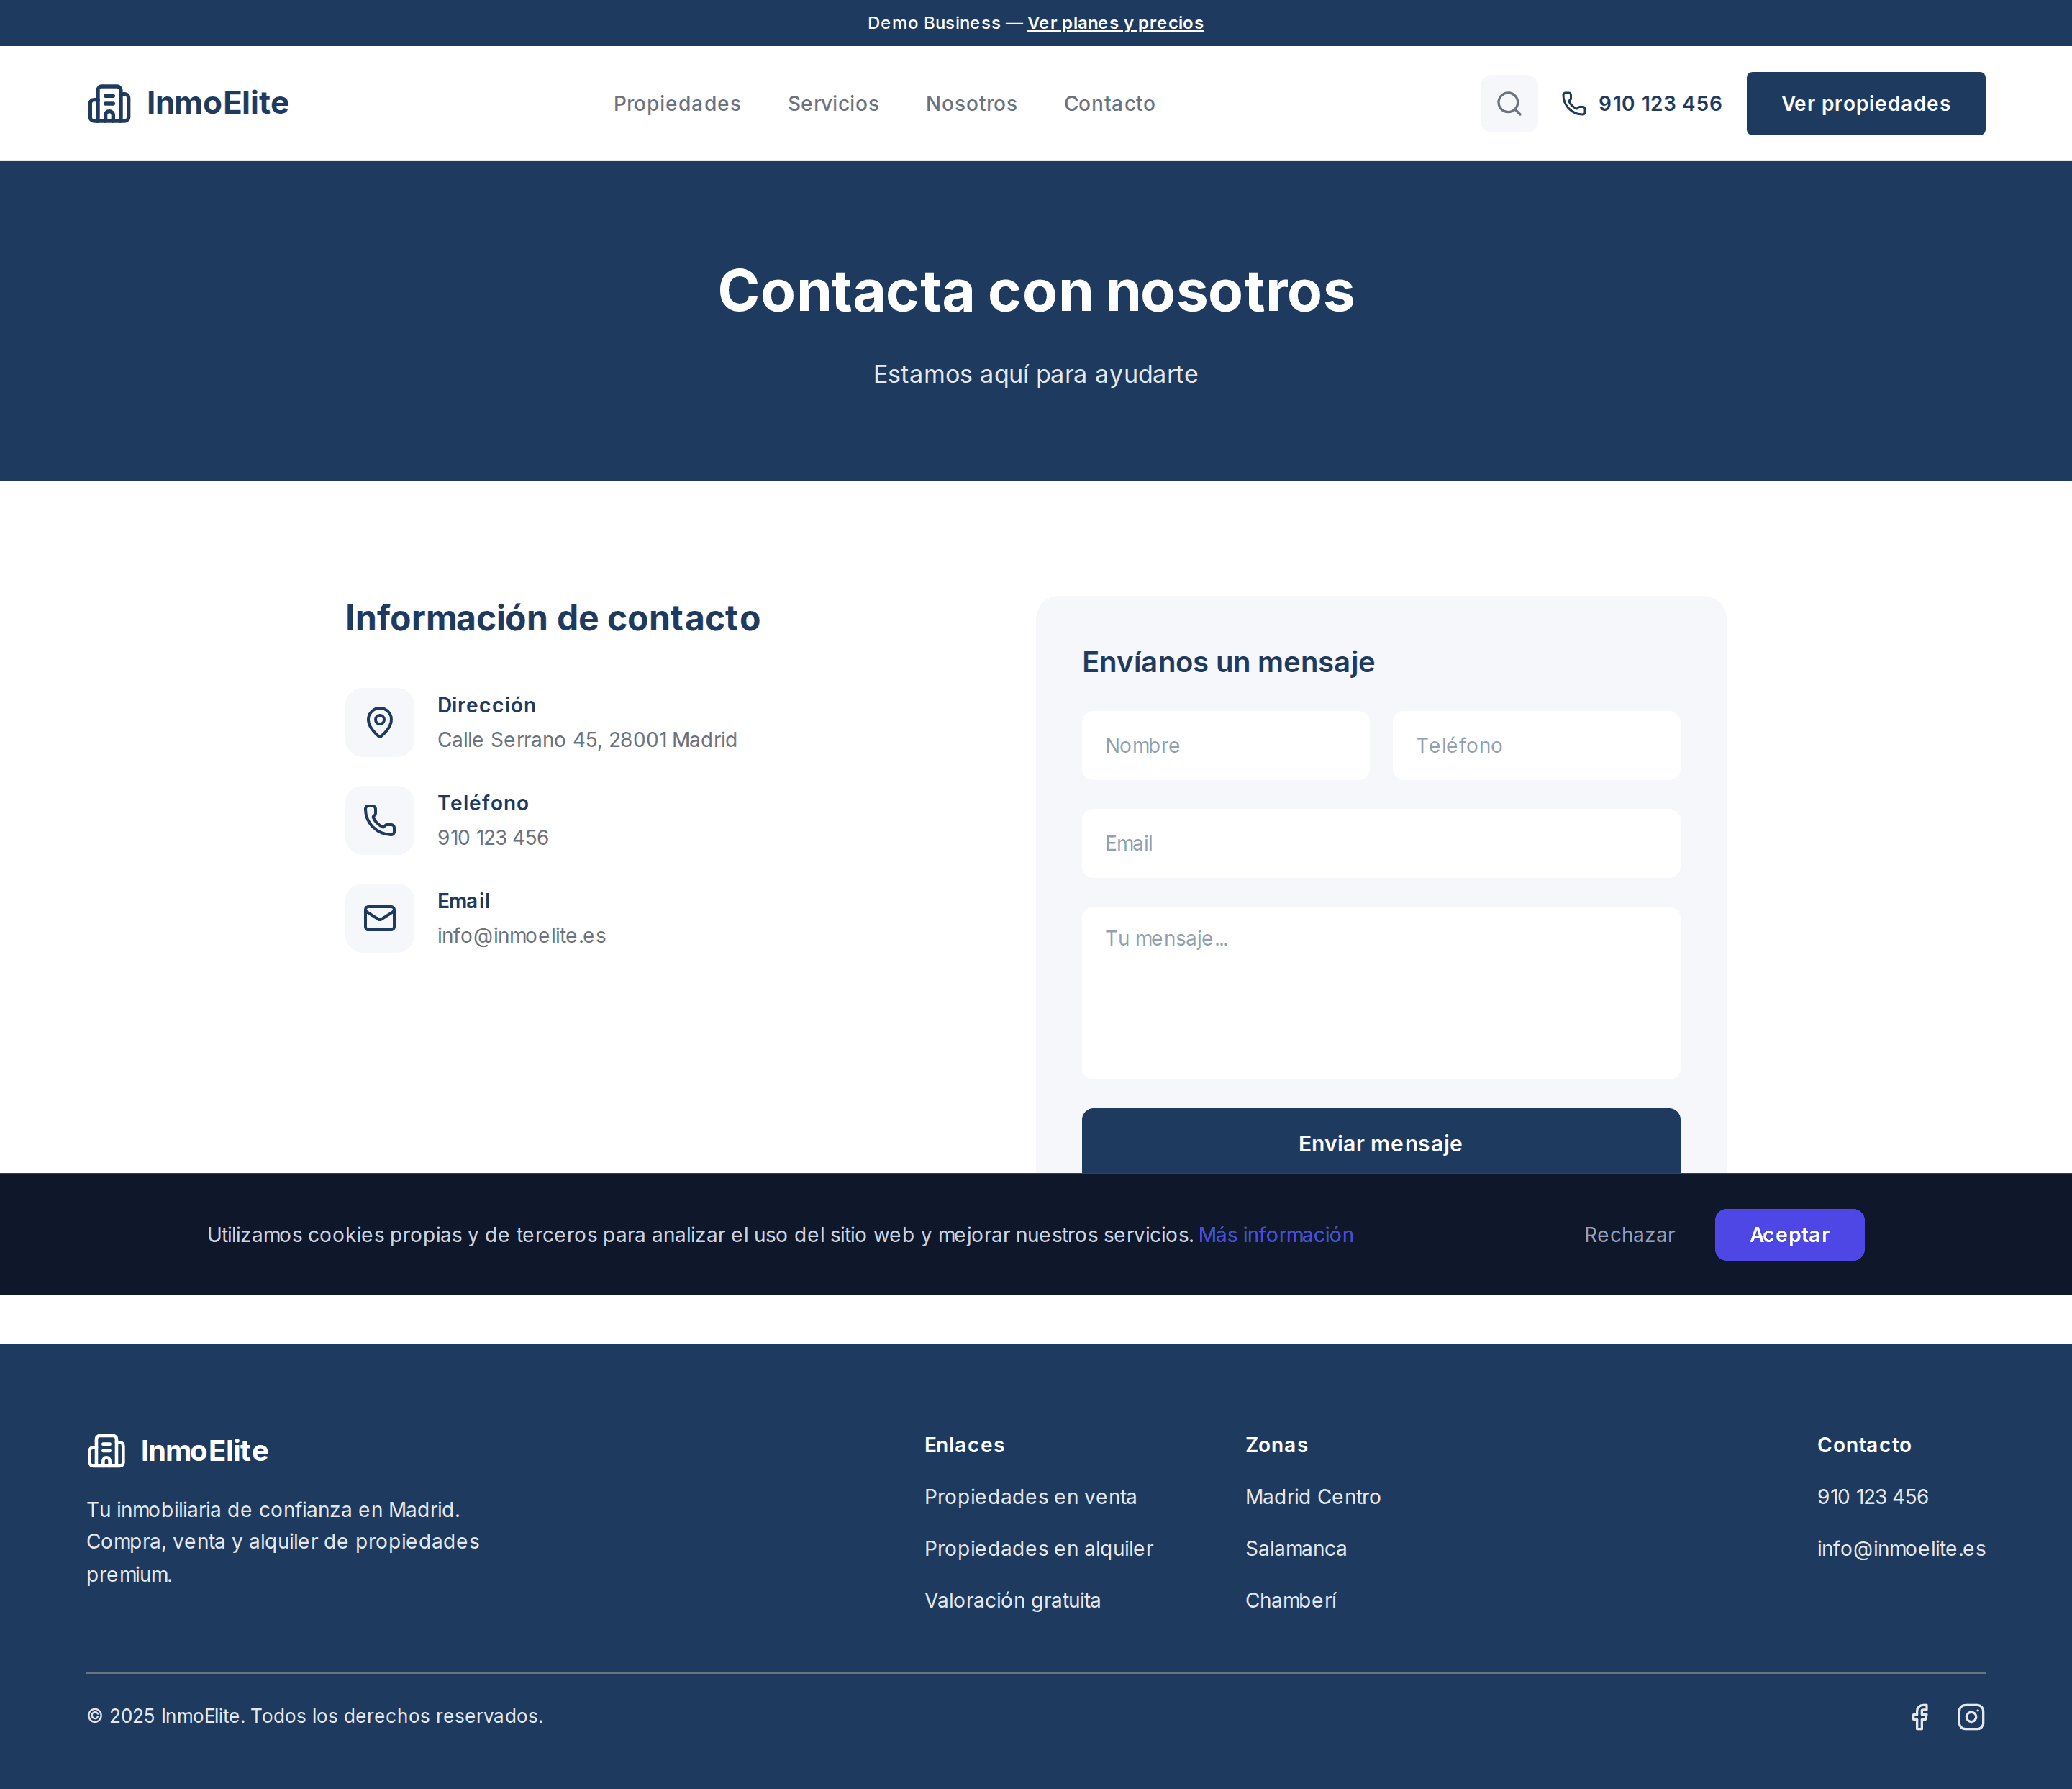2072x1789 pixels.
Task: Open the Facebook icon in the footer
Action: [x=1920, y=1716]
